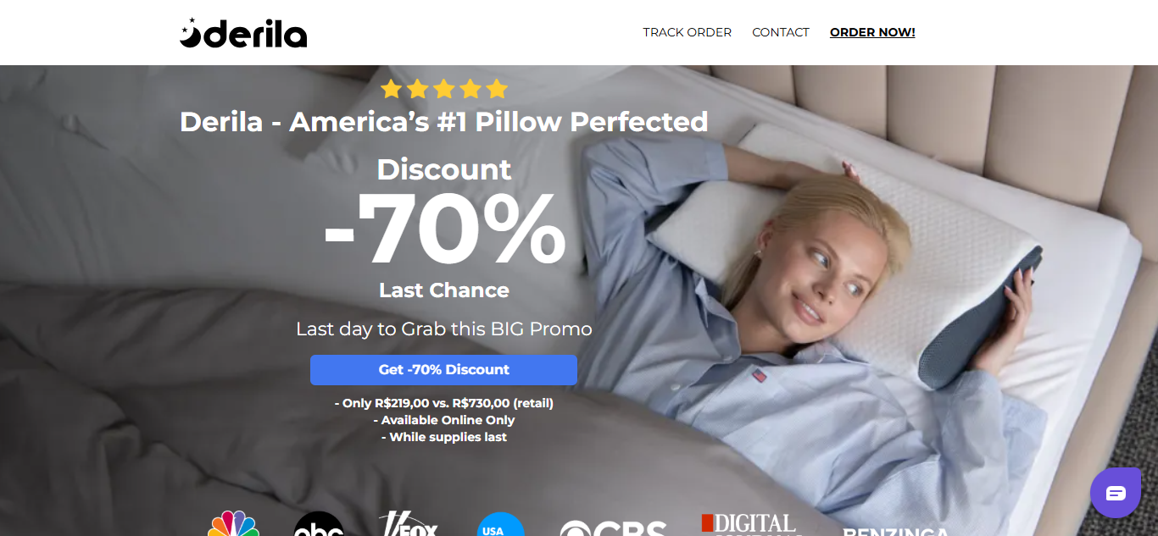Open the Contact menu item
This screenshot has width=1158, height=536.
point(781,32)
